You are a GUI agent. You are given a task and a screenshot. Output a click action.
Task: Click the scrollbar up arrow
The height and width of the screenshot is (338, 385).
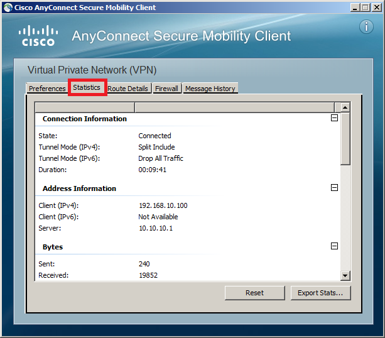coord(345,107)
